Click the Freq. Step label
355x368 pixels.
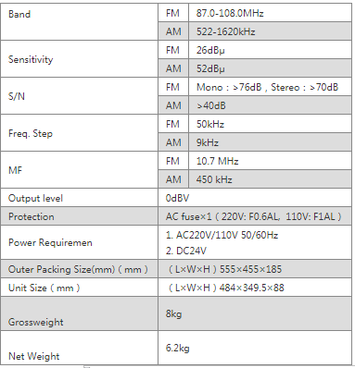[31, 133]
